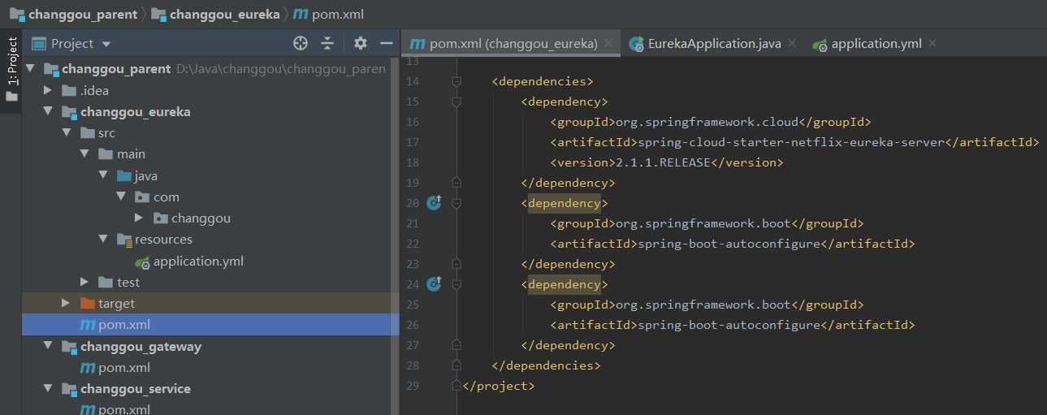Click the changgou_parent breadcrumb
The image size is (1047, 415).
(73, 14)
